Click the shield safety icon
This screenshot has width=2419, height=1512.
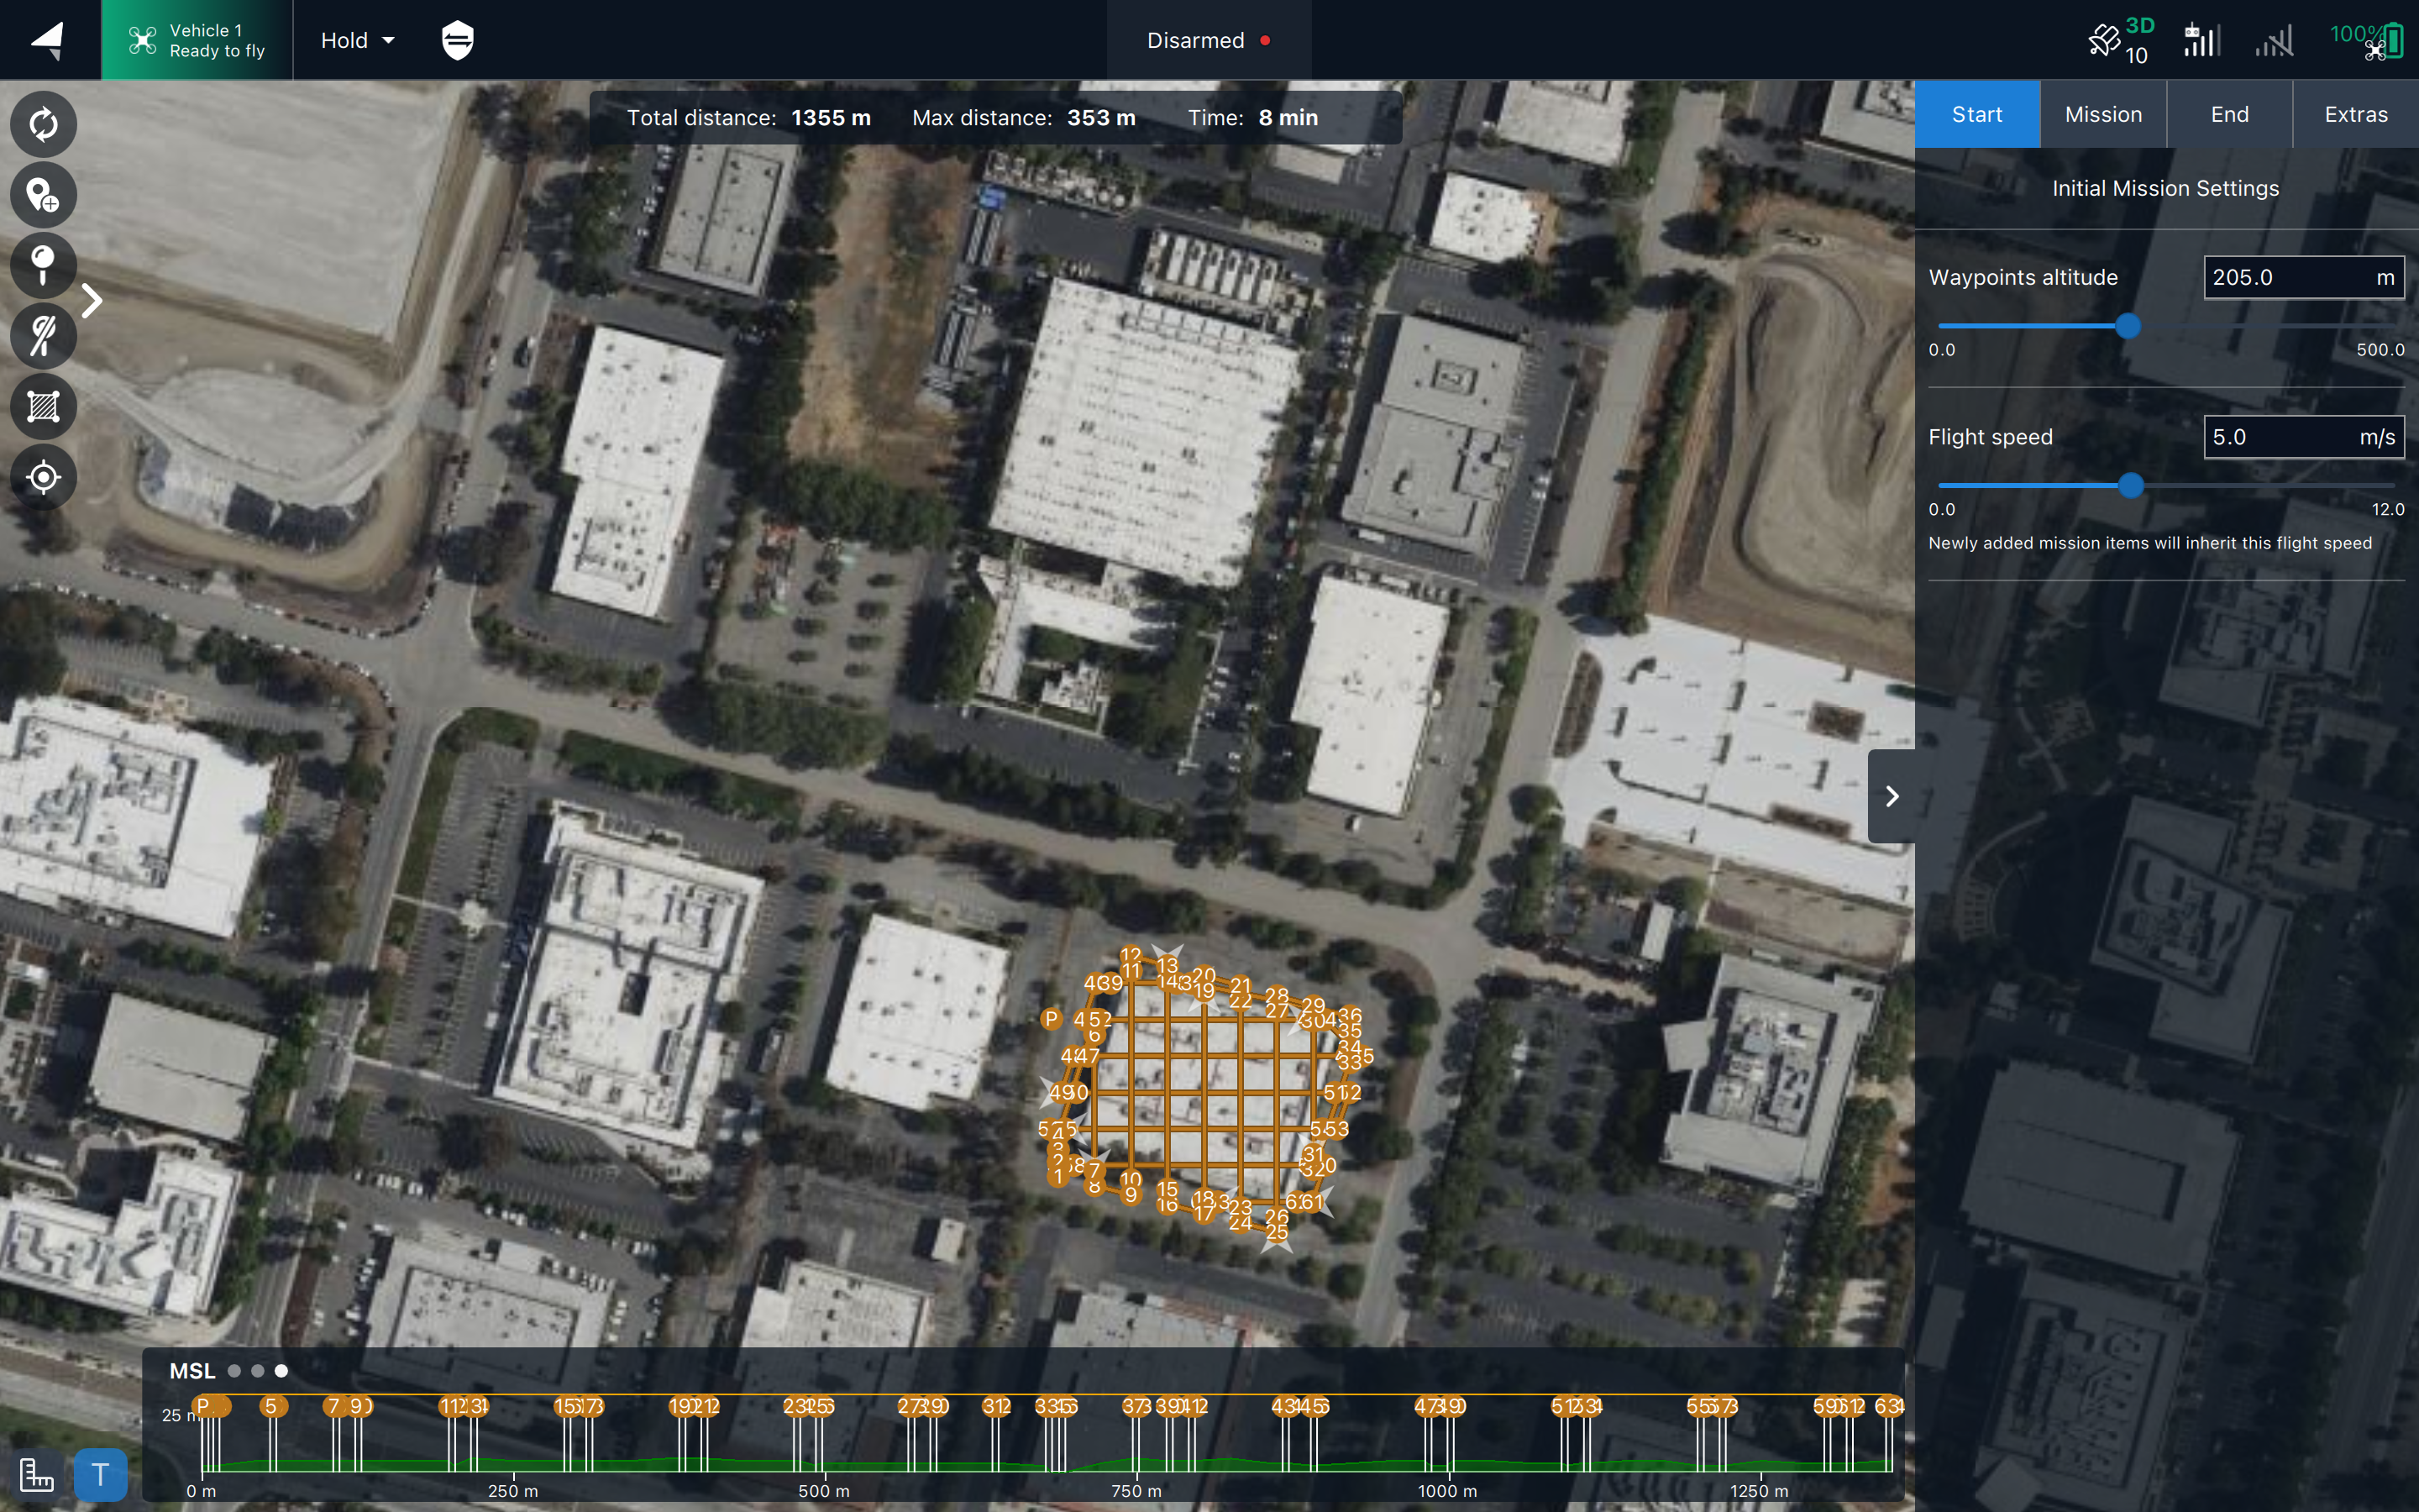click(458, 40)
